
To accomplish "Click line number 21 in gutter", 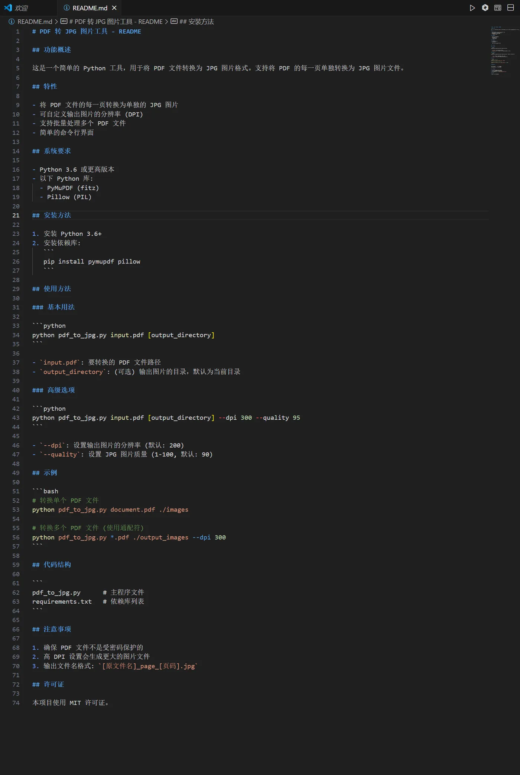I will coord(16,215).
